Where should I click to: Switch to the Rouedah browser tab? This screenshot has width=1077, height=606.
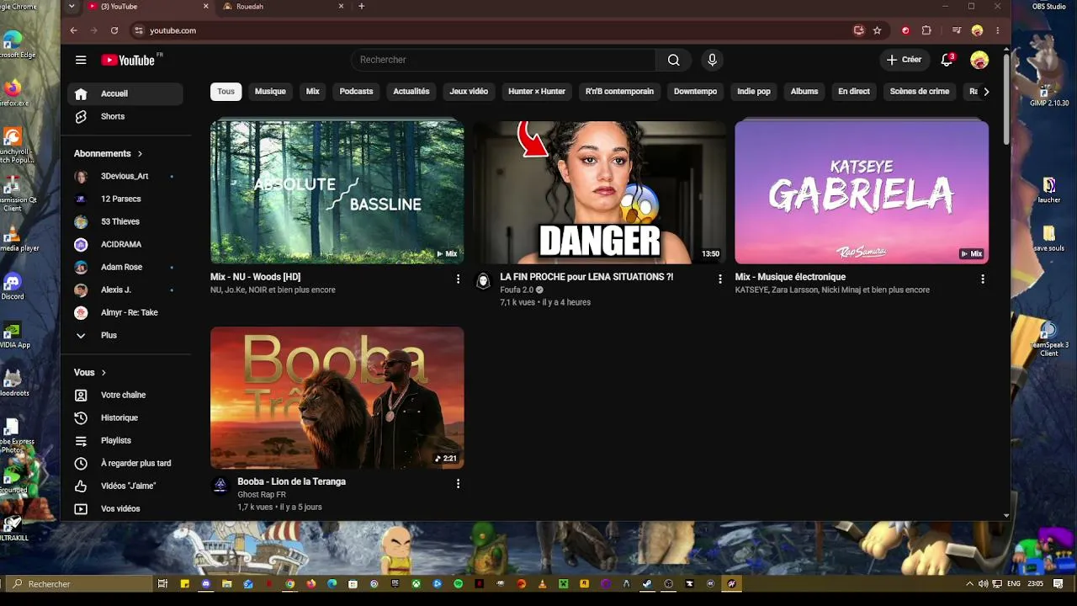click(282, 6)
